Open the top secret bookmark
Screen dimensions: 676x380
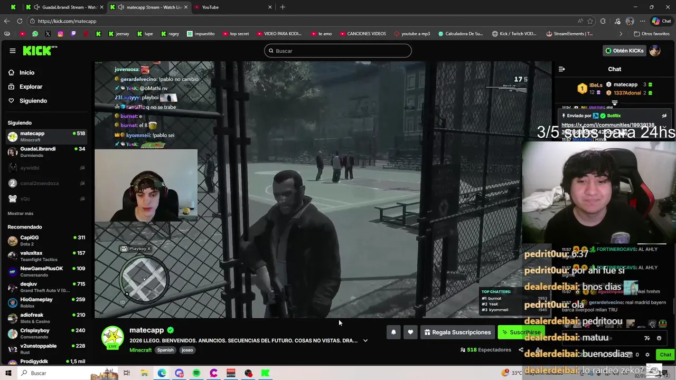[235, 34]
